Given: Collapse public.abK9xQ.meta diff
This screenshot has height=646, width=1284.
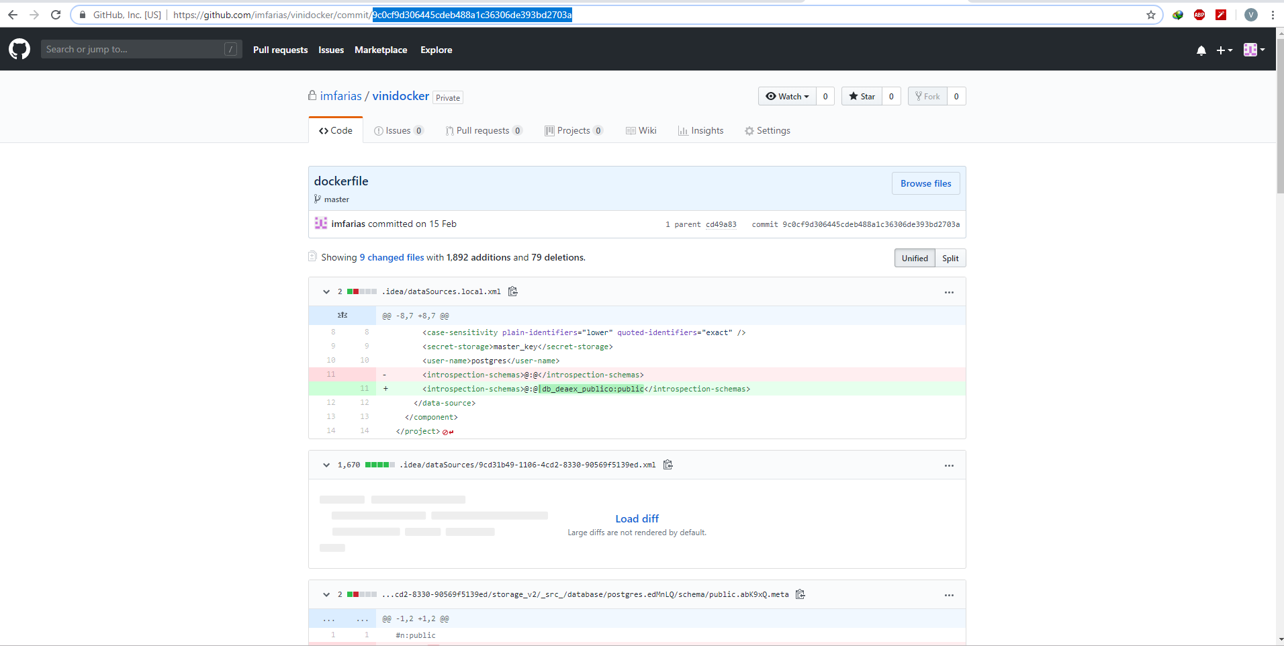Looking at the screenshot, I should (326, 595).
